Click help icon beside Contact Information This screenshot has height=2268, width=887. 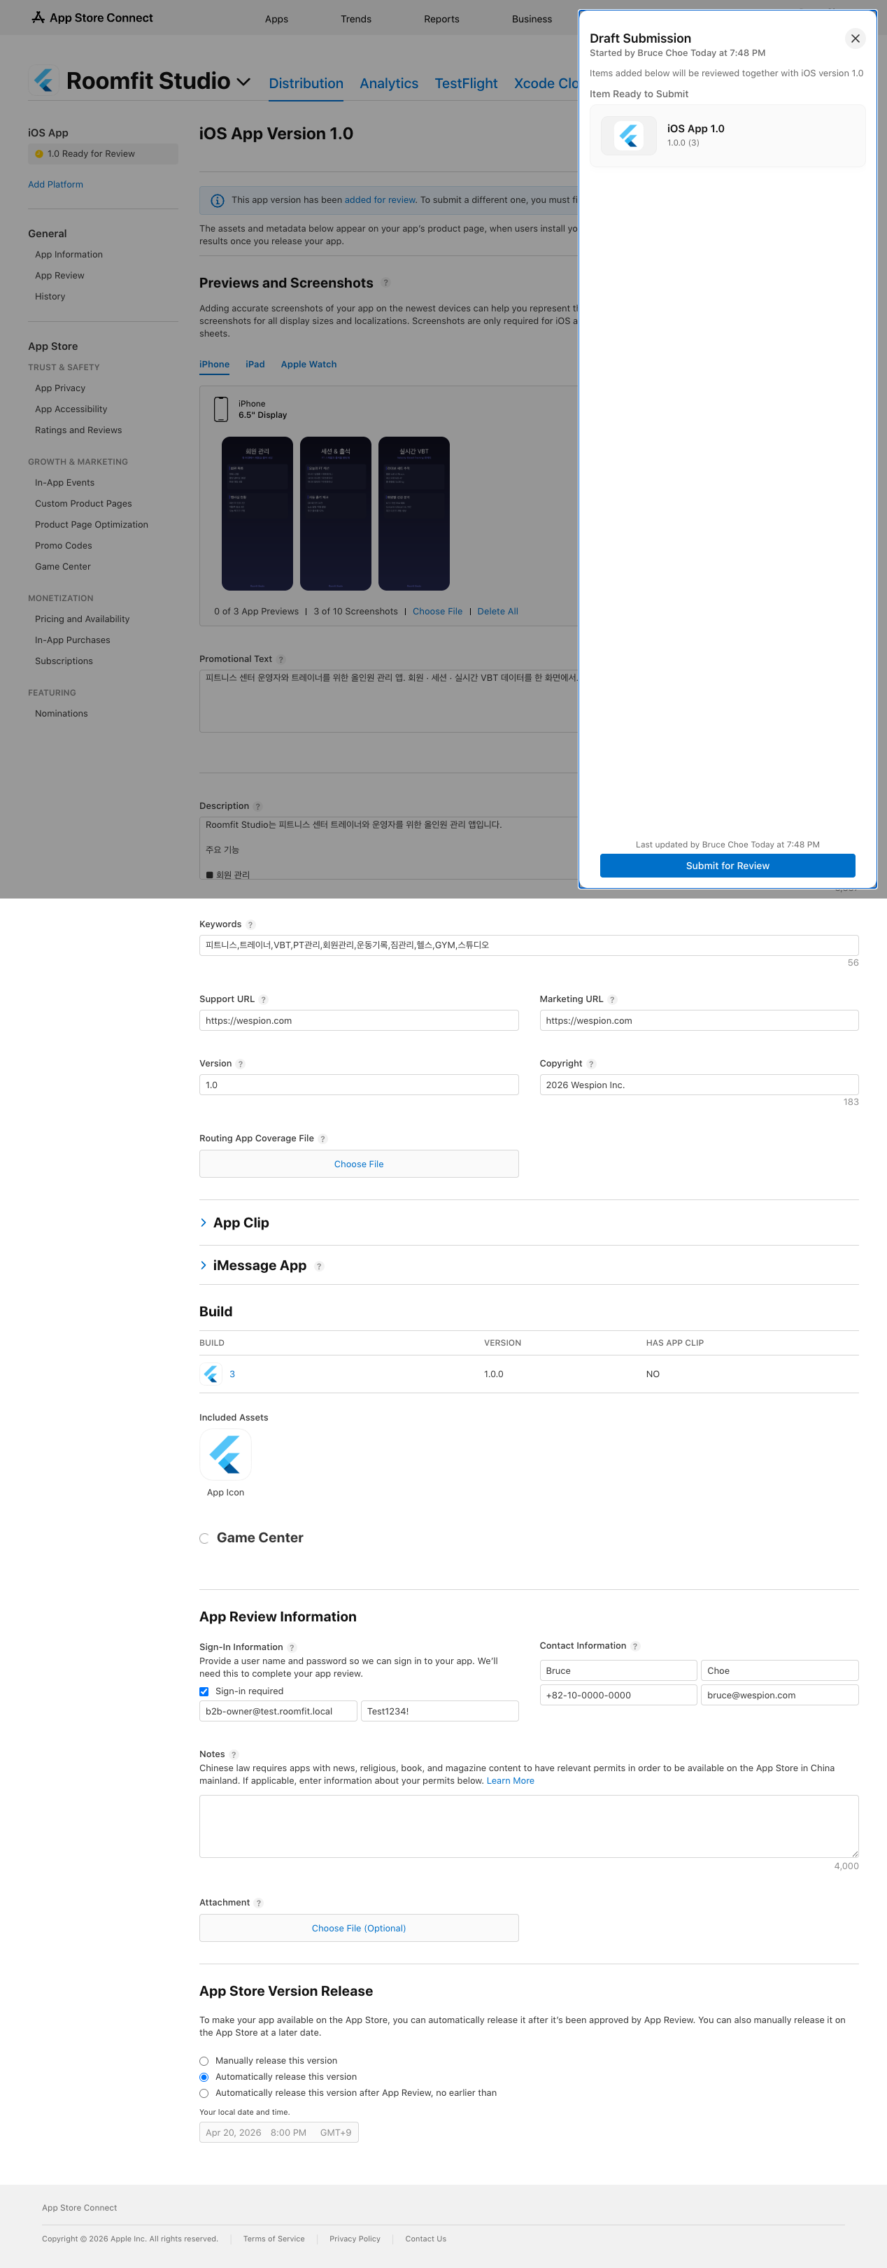635,1645
